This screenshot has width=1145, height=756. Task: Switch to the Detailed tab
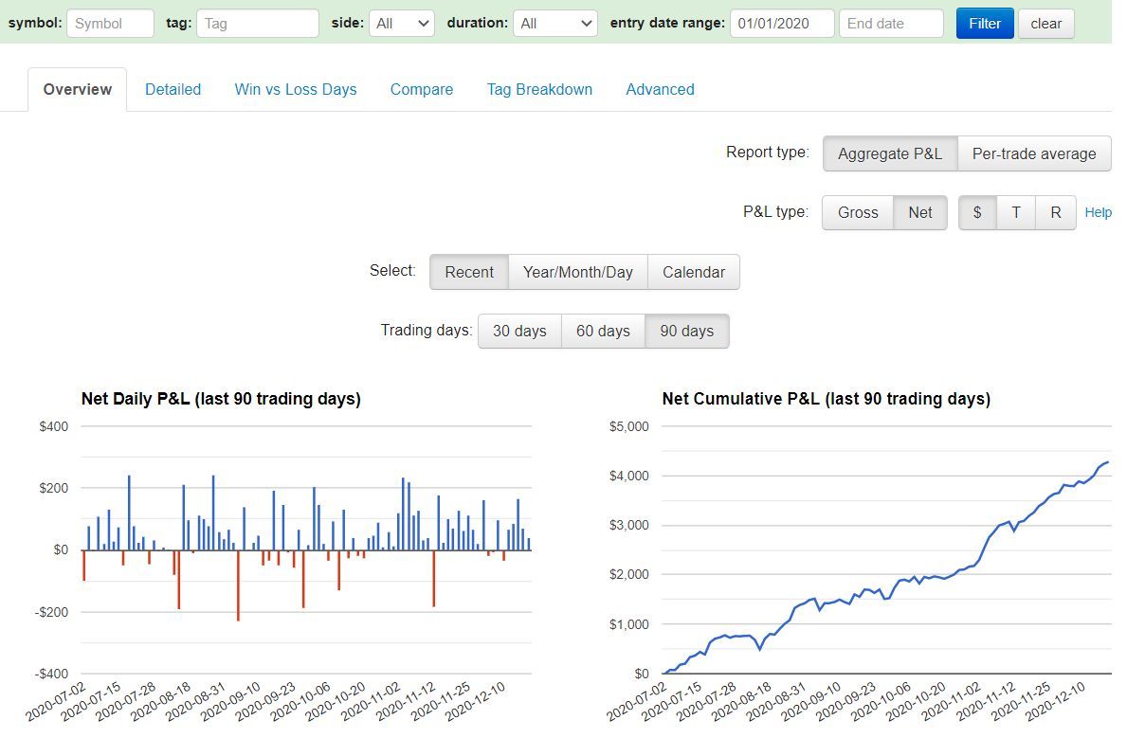point(173,90)
